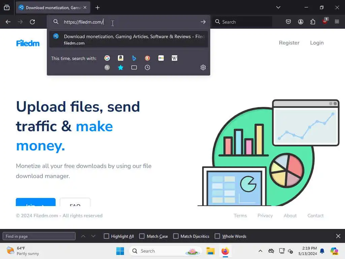Open the Copilot preview icon
Viewport: 345px width, 259px height.
pos(334,251)
